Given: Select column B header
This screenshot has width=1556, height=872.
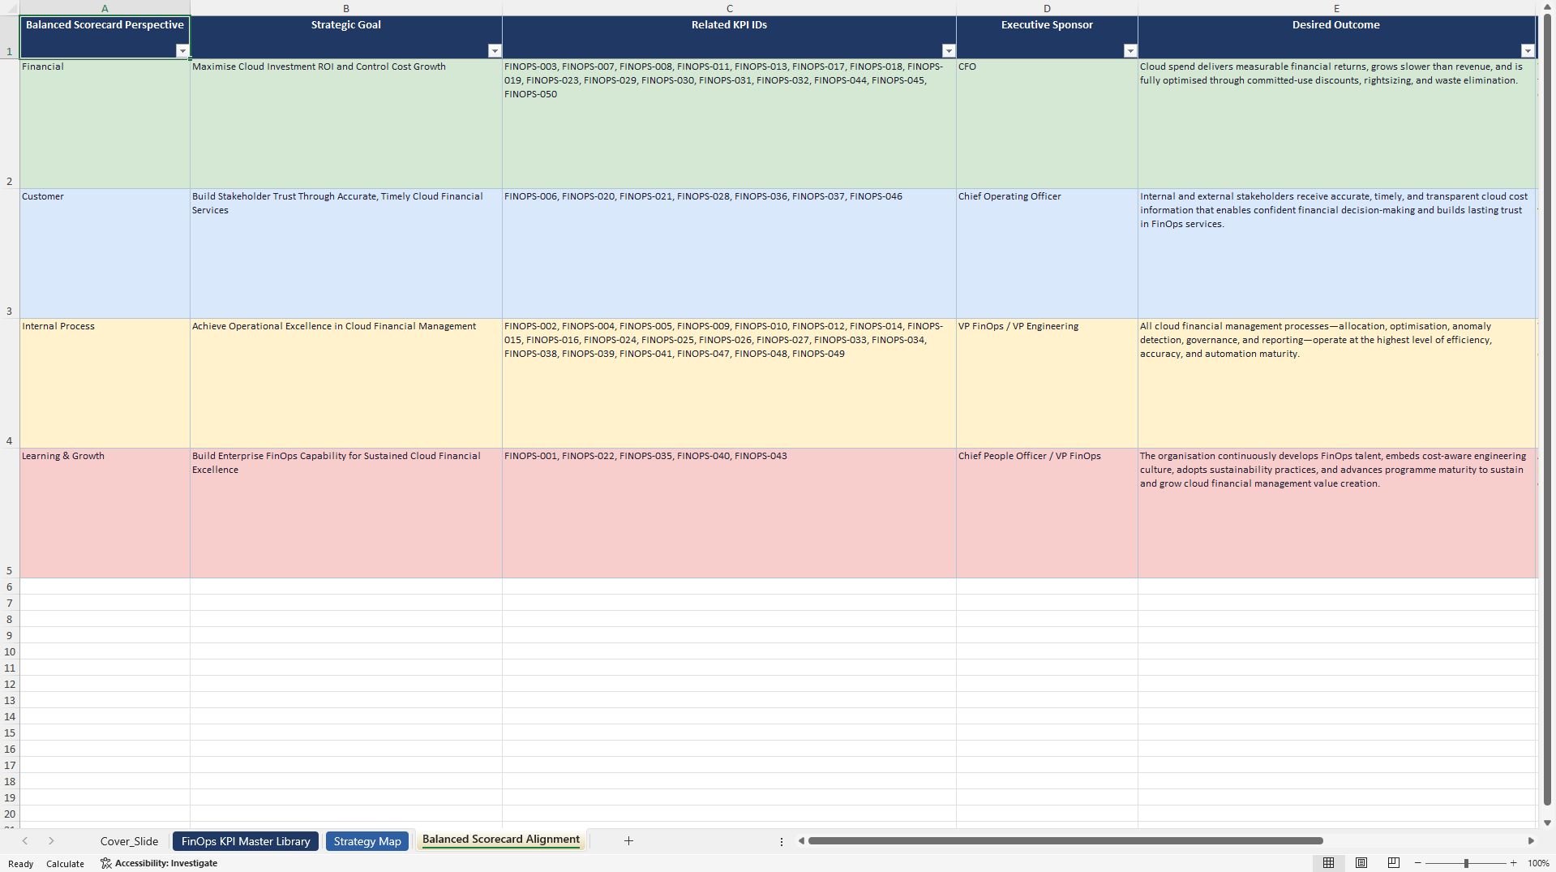Looking at the screenshot, I should pyautogui.click(x=346, y=8).
